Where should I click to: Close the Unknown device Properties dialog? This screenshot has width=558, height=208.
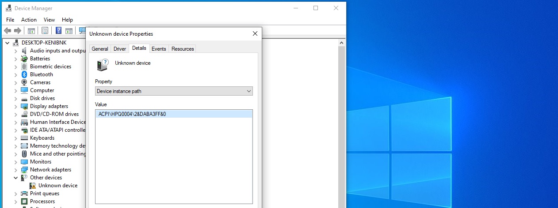pyautogui.click(x=255, y=33)
